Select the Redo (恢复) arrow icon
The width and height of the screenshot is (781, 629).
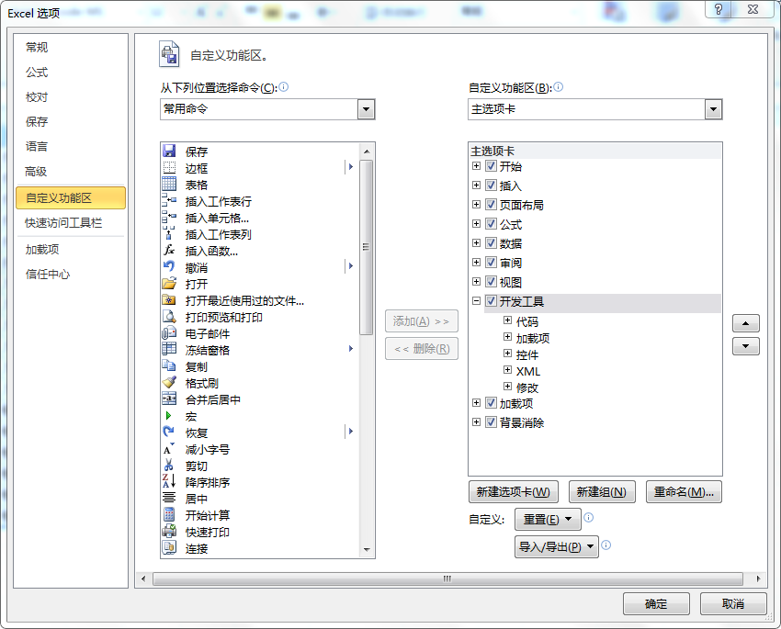click(169, 432)
